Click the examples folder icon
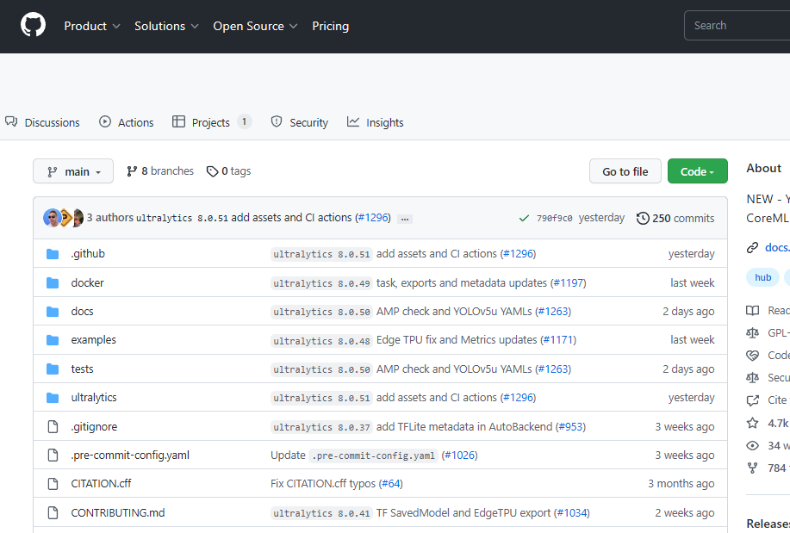 point(53,341)
